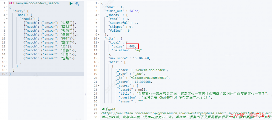This screenshot has height=120, width=272.
Task: Click the "_score" : 15.302568 line
Action: pos(134,82)
